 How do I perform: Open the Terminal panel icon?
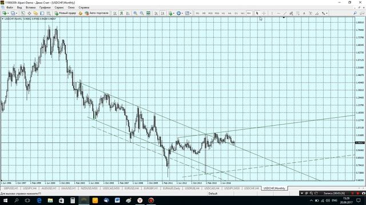42,13
